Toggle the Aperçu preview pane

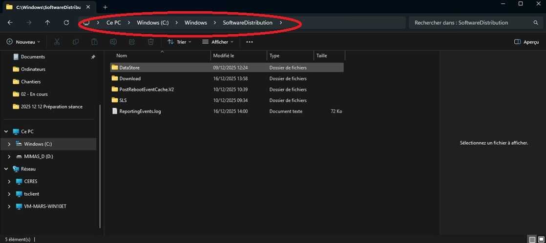click(x=526, y=42)
